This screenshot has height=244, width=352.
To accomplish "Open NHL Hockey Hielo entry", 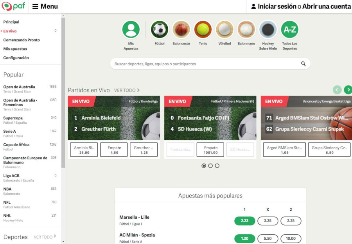I will (x=30, y=218).
